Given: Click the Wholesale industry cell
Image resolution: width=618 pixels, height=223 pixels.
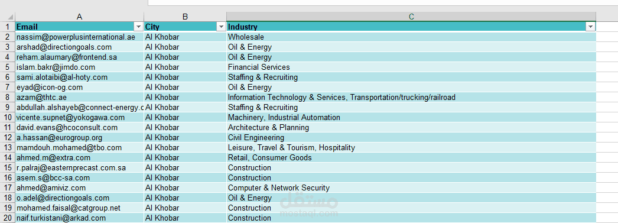Looking at the screenshot, I should click(411, 37).
